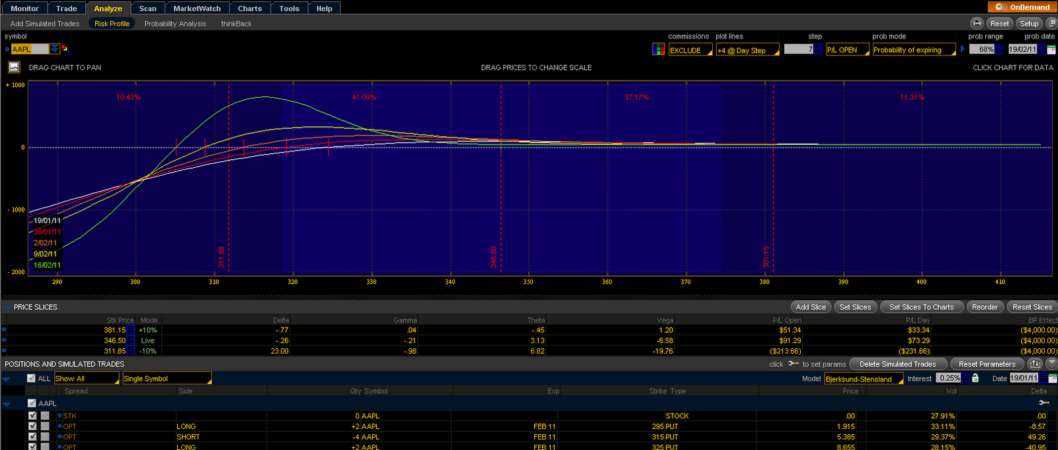Adjust the Interest 0.25% stepper

(965, 378)
